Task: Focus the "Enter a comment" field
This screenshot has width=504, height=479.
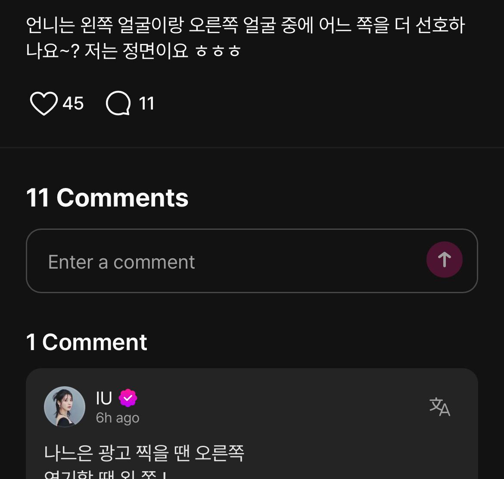Action: pyautogui.click(x=224, y=261)
